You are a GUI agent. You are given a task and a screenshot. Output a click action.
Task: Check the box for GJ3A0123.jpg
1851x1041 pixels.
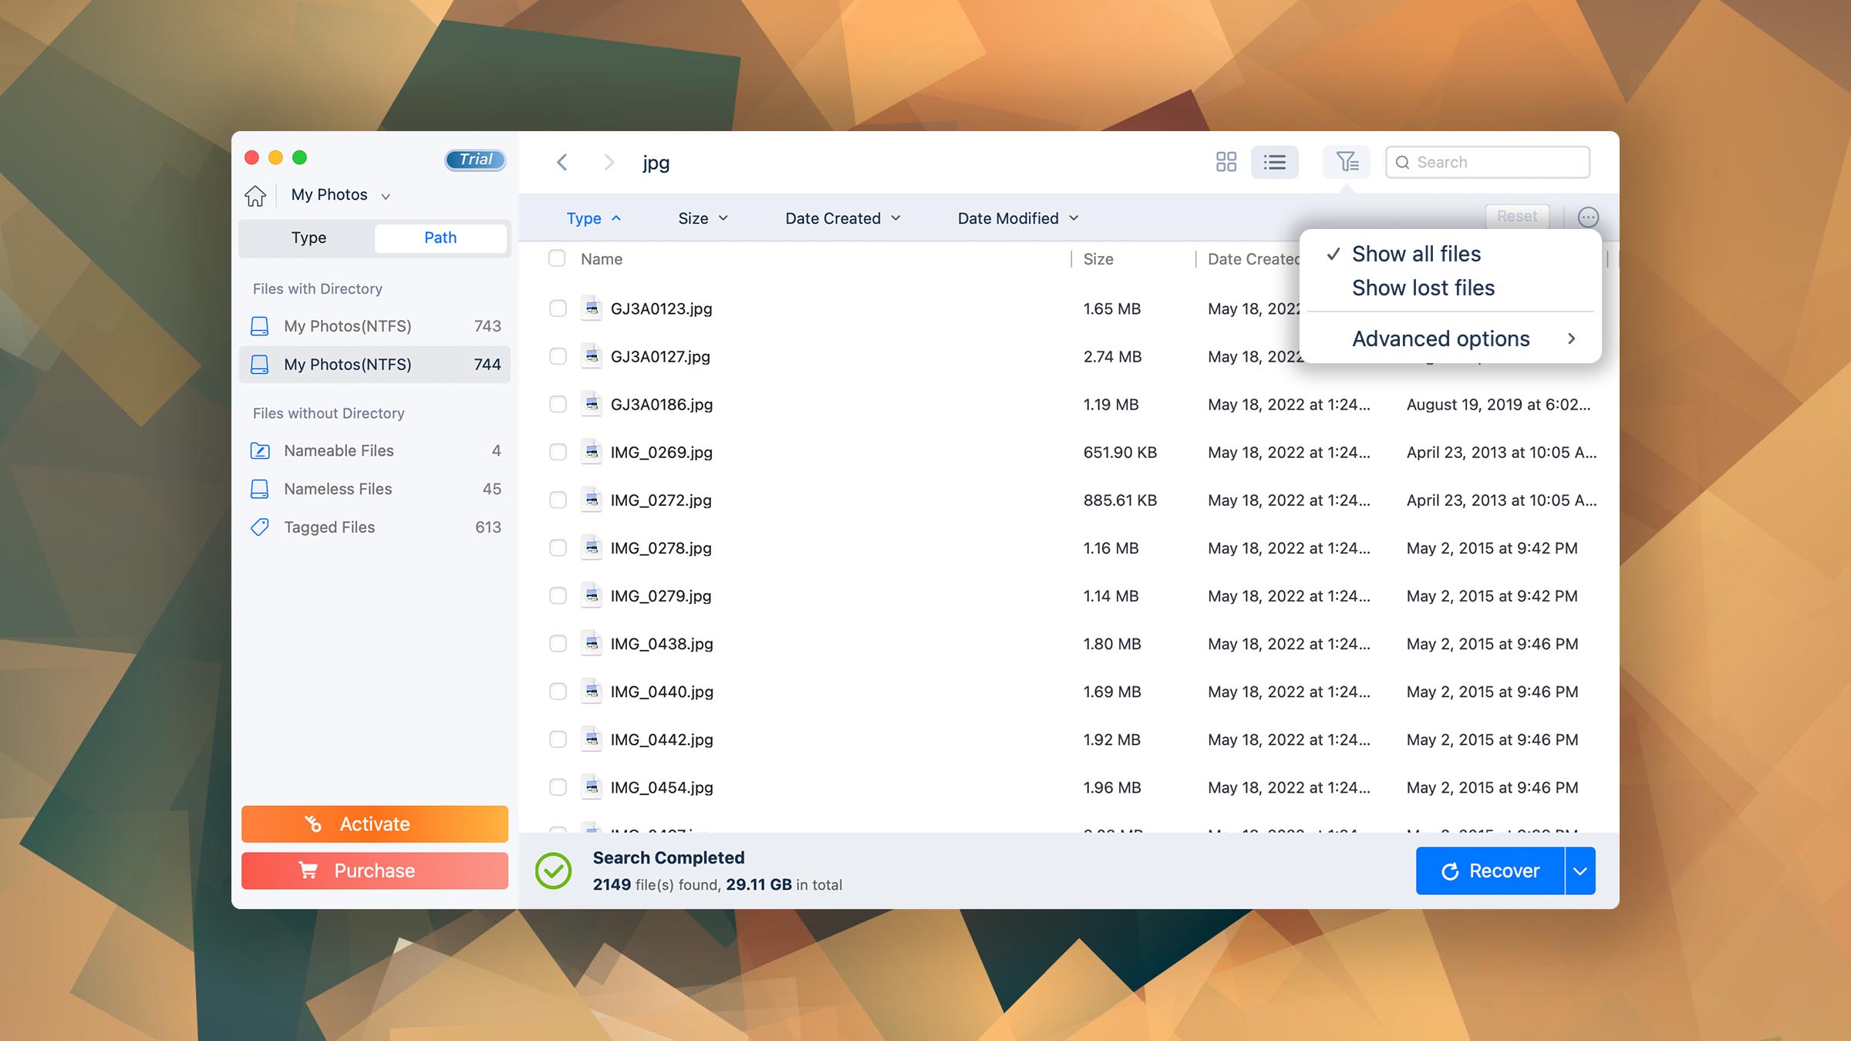point(558,308)
